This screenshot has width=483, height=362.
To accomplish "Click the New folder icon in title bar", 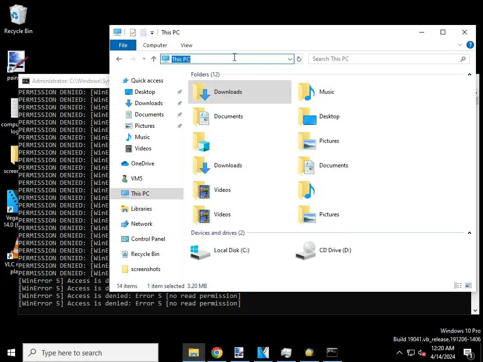I will tap(143, 33).
